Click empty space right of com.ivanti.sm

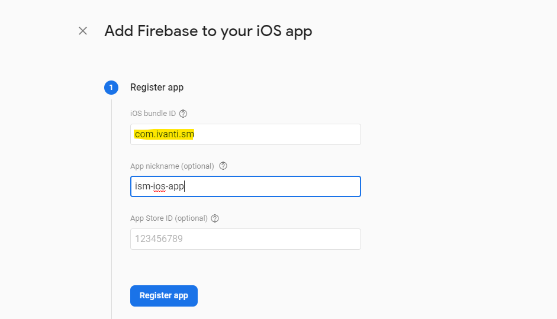pos(277,134)
